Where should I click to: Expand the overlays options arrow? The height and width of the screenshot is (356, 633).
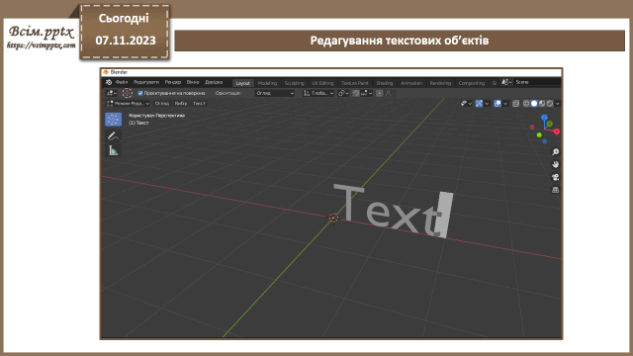click(x=505, y=104)
